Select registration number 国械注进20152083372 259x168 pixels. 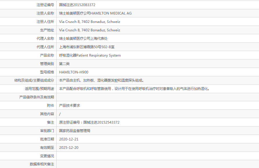[x=77, y=5]
